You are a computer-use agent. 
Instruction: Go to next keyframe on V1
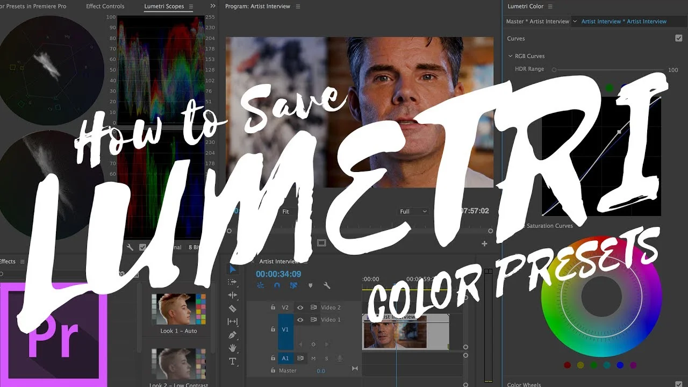click(326, 344)
